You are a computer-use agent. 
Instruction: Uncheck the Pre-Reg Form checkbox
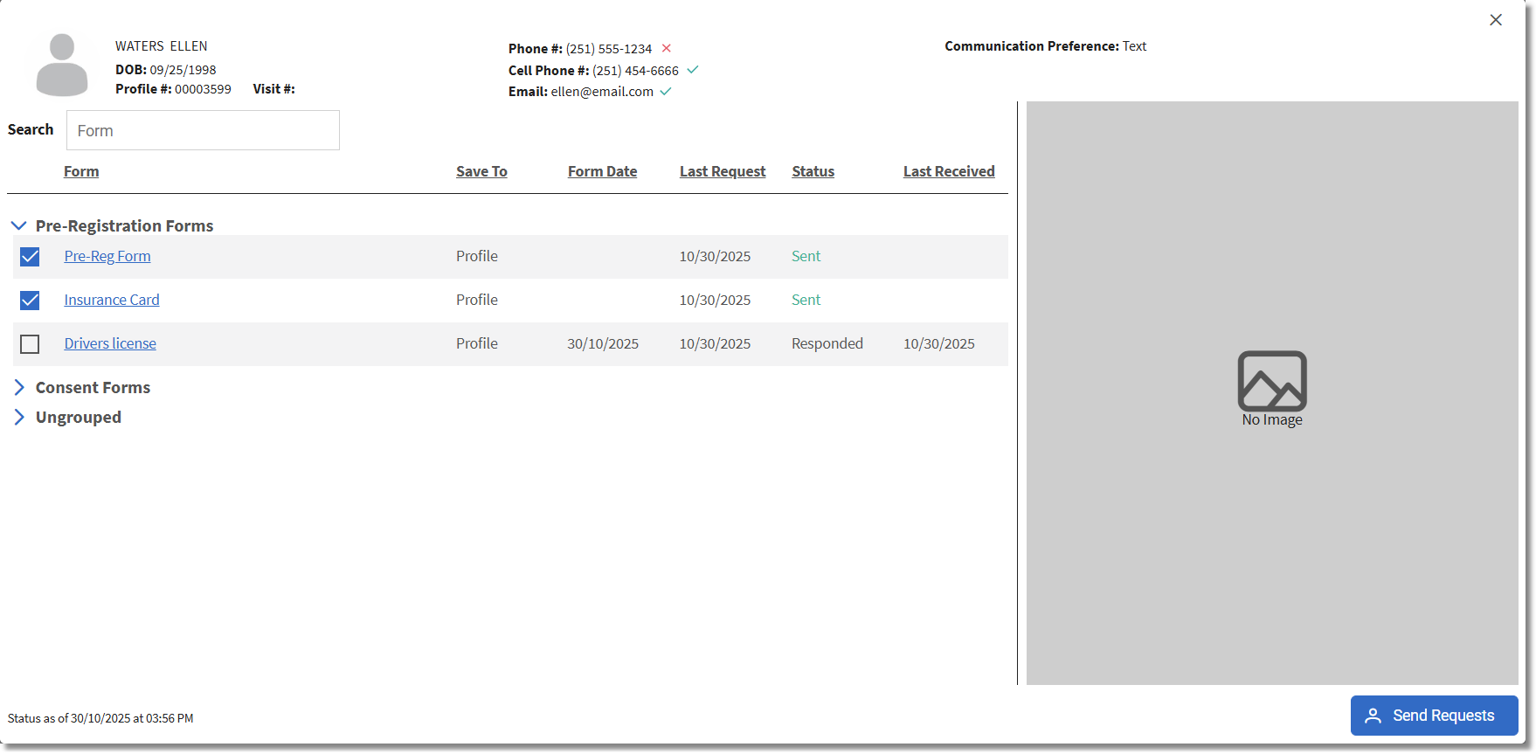[x=30, y=257]
